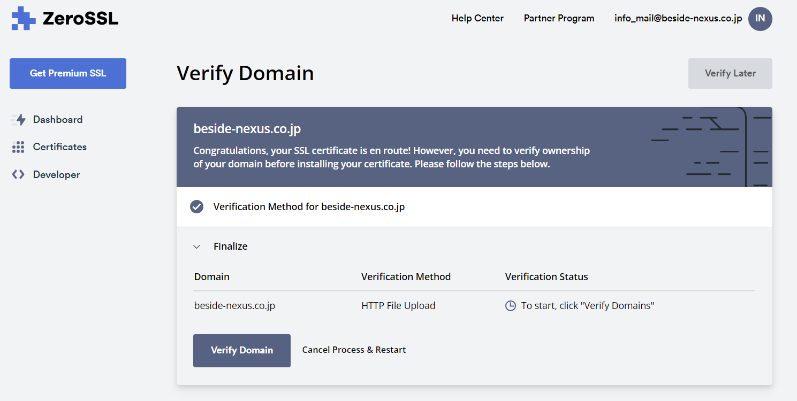
Task: Click the checkmark circle beside Verification Method
Action: 196,206
